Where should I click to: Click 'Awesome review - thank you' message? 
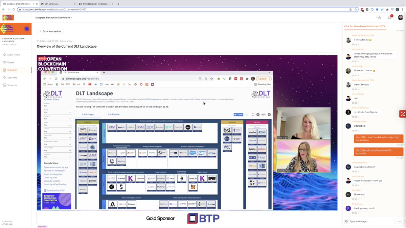(368, 181)
